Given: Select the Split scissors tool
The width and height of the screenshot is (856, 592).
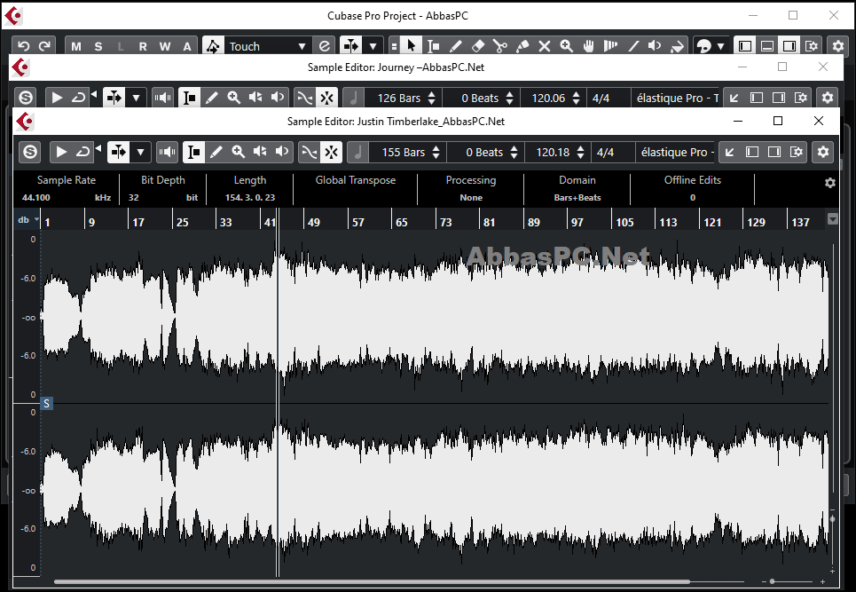Looking at the screenshot, I should point(500,46).
